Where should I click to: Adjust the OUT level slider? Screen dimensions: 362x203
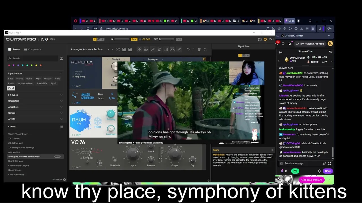pos(167,39)
